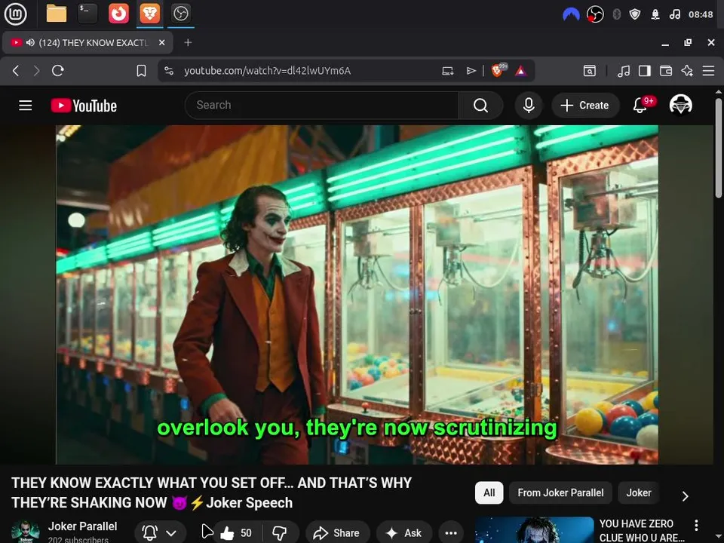Screen dimensions: 724x543
Task: Click the Share button
Action: 338,533
